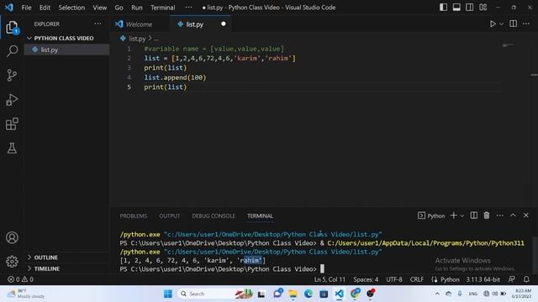Open the Testing flask view
The height and width of the screenshot is (302, 538).
[12, 148]
